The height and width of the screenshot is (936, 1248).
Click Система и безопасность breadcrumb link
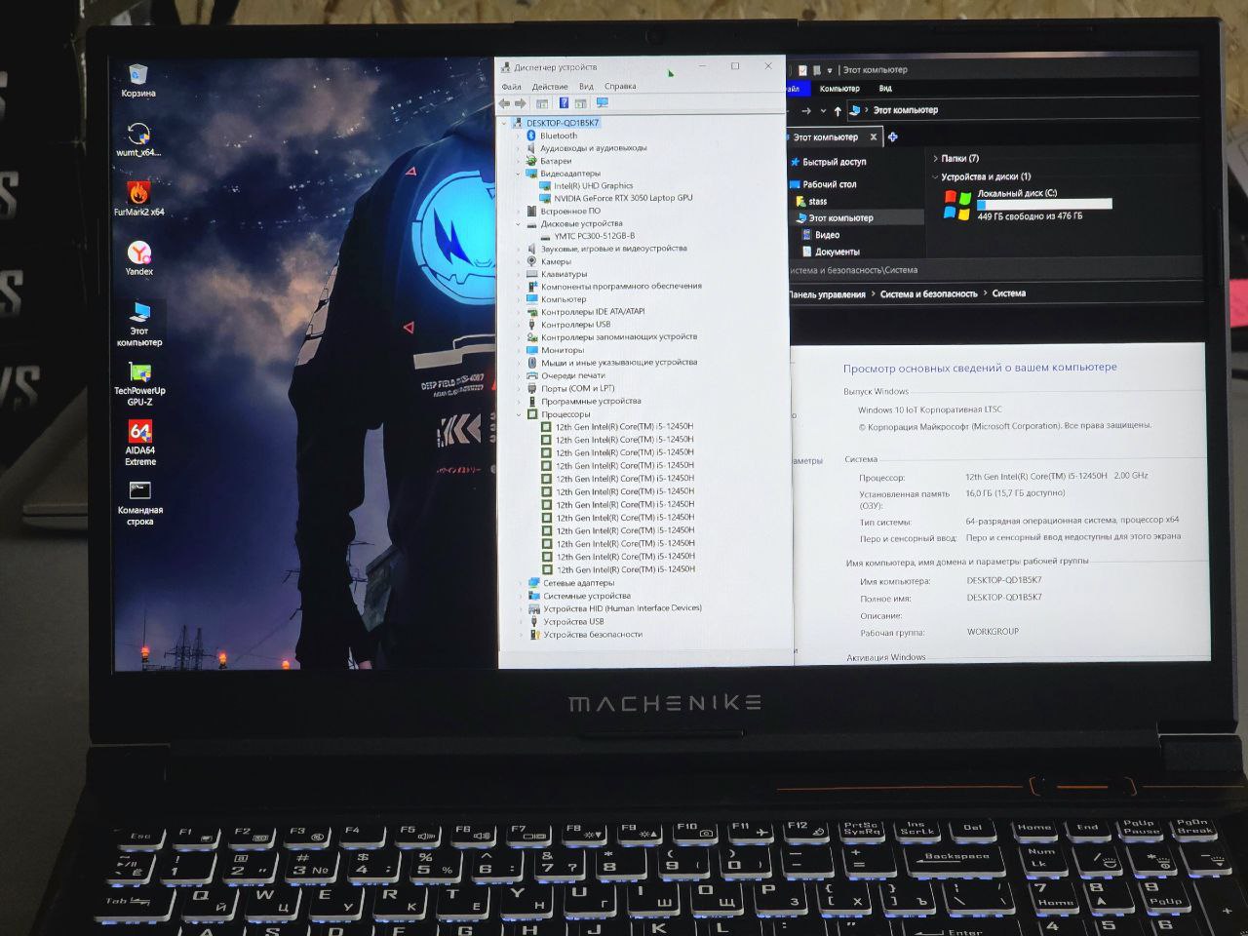(927, 293)
